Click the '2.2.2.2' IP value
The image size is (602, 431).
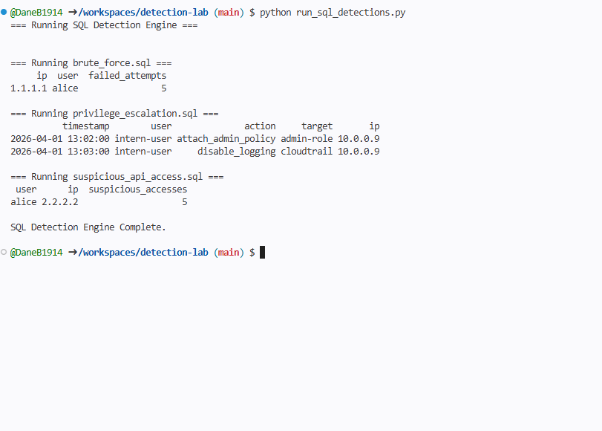(x=60, y=202)
